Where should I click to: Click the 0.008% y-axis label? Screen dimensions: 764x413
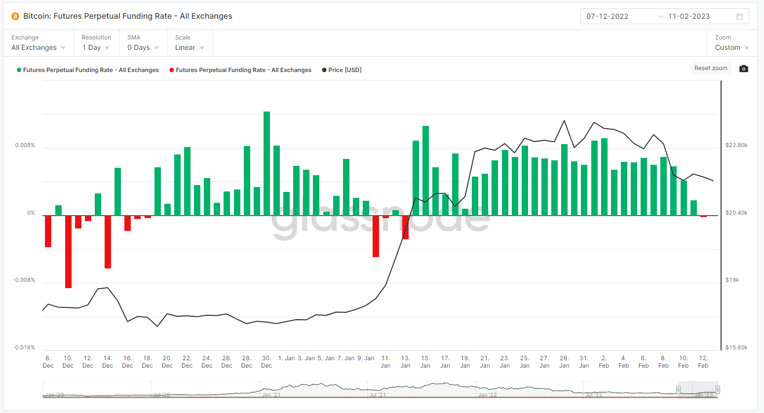pos(25,146)
